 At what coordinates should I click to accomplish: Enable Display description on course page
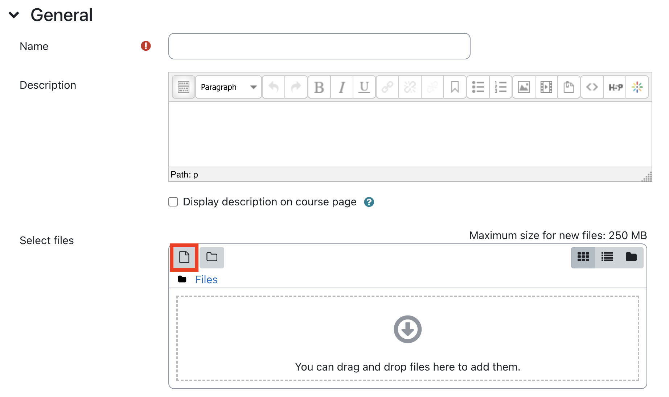(173, 202)
